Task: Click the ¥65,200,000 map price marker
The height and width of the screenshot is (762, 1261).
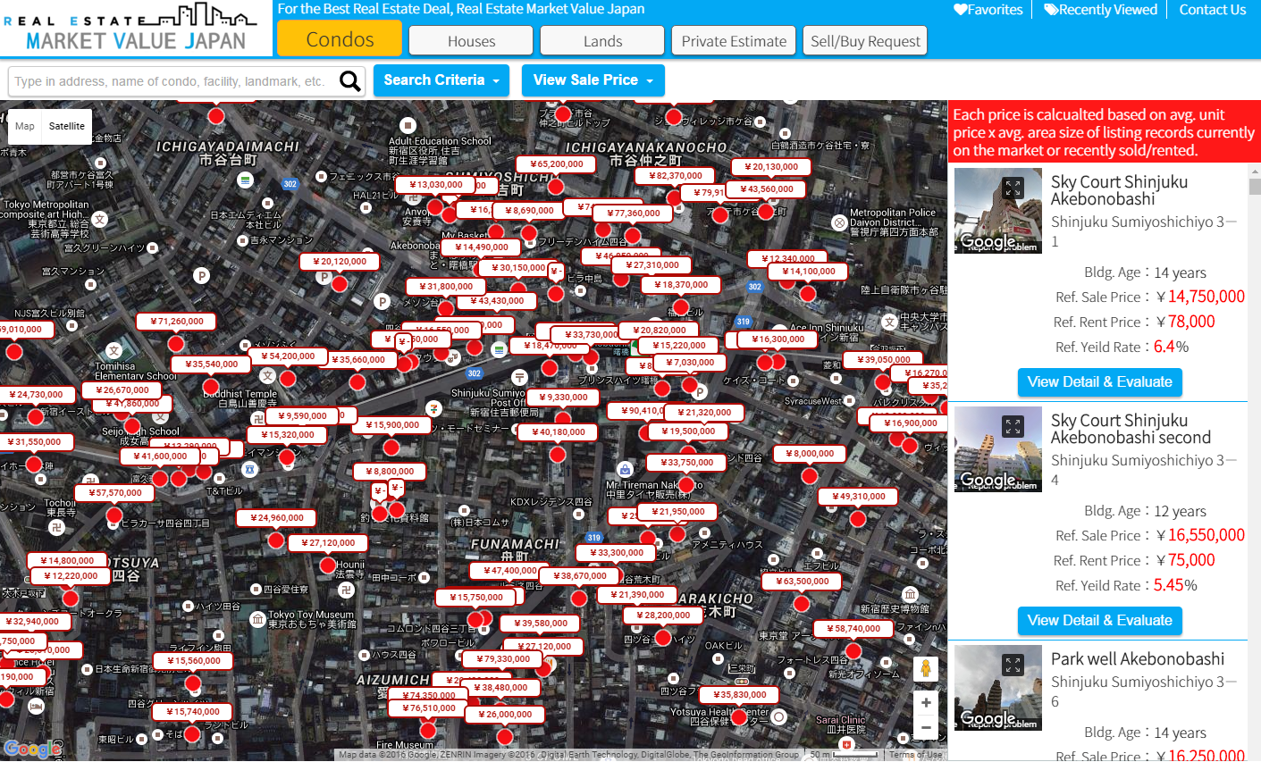Action: coord(557,164)
